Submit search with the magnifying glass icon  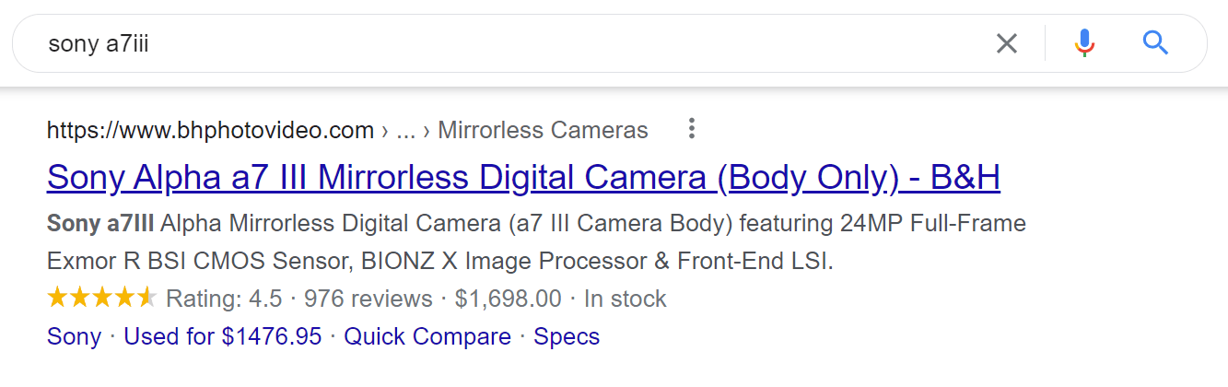click(x=1155, y=42)
